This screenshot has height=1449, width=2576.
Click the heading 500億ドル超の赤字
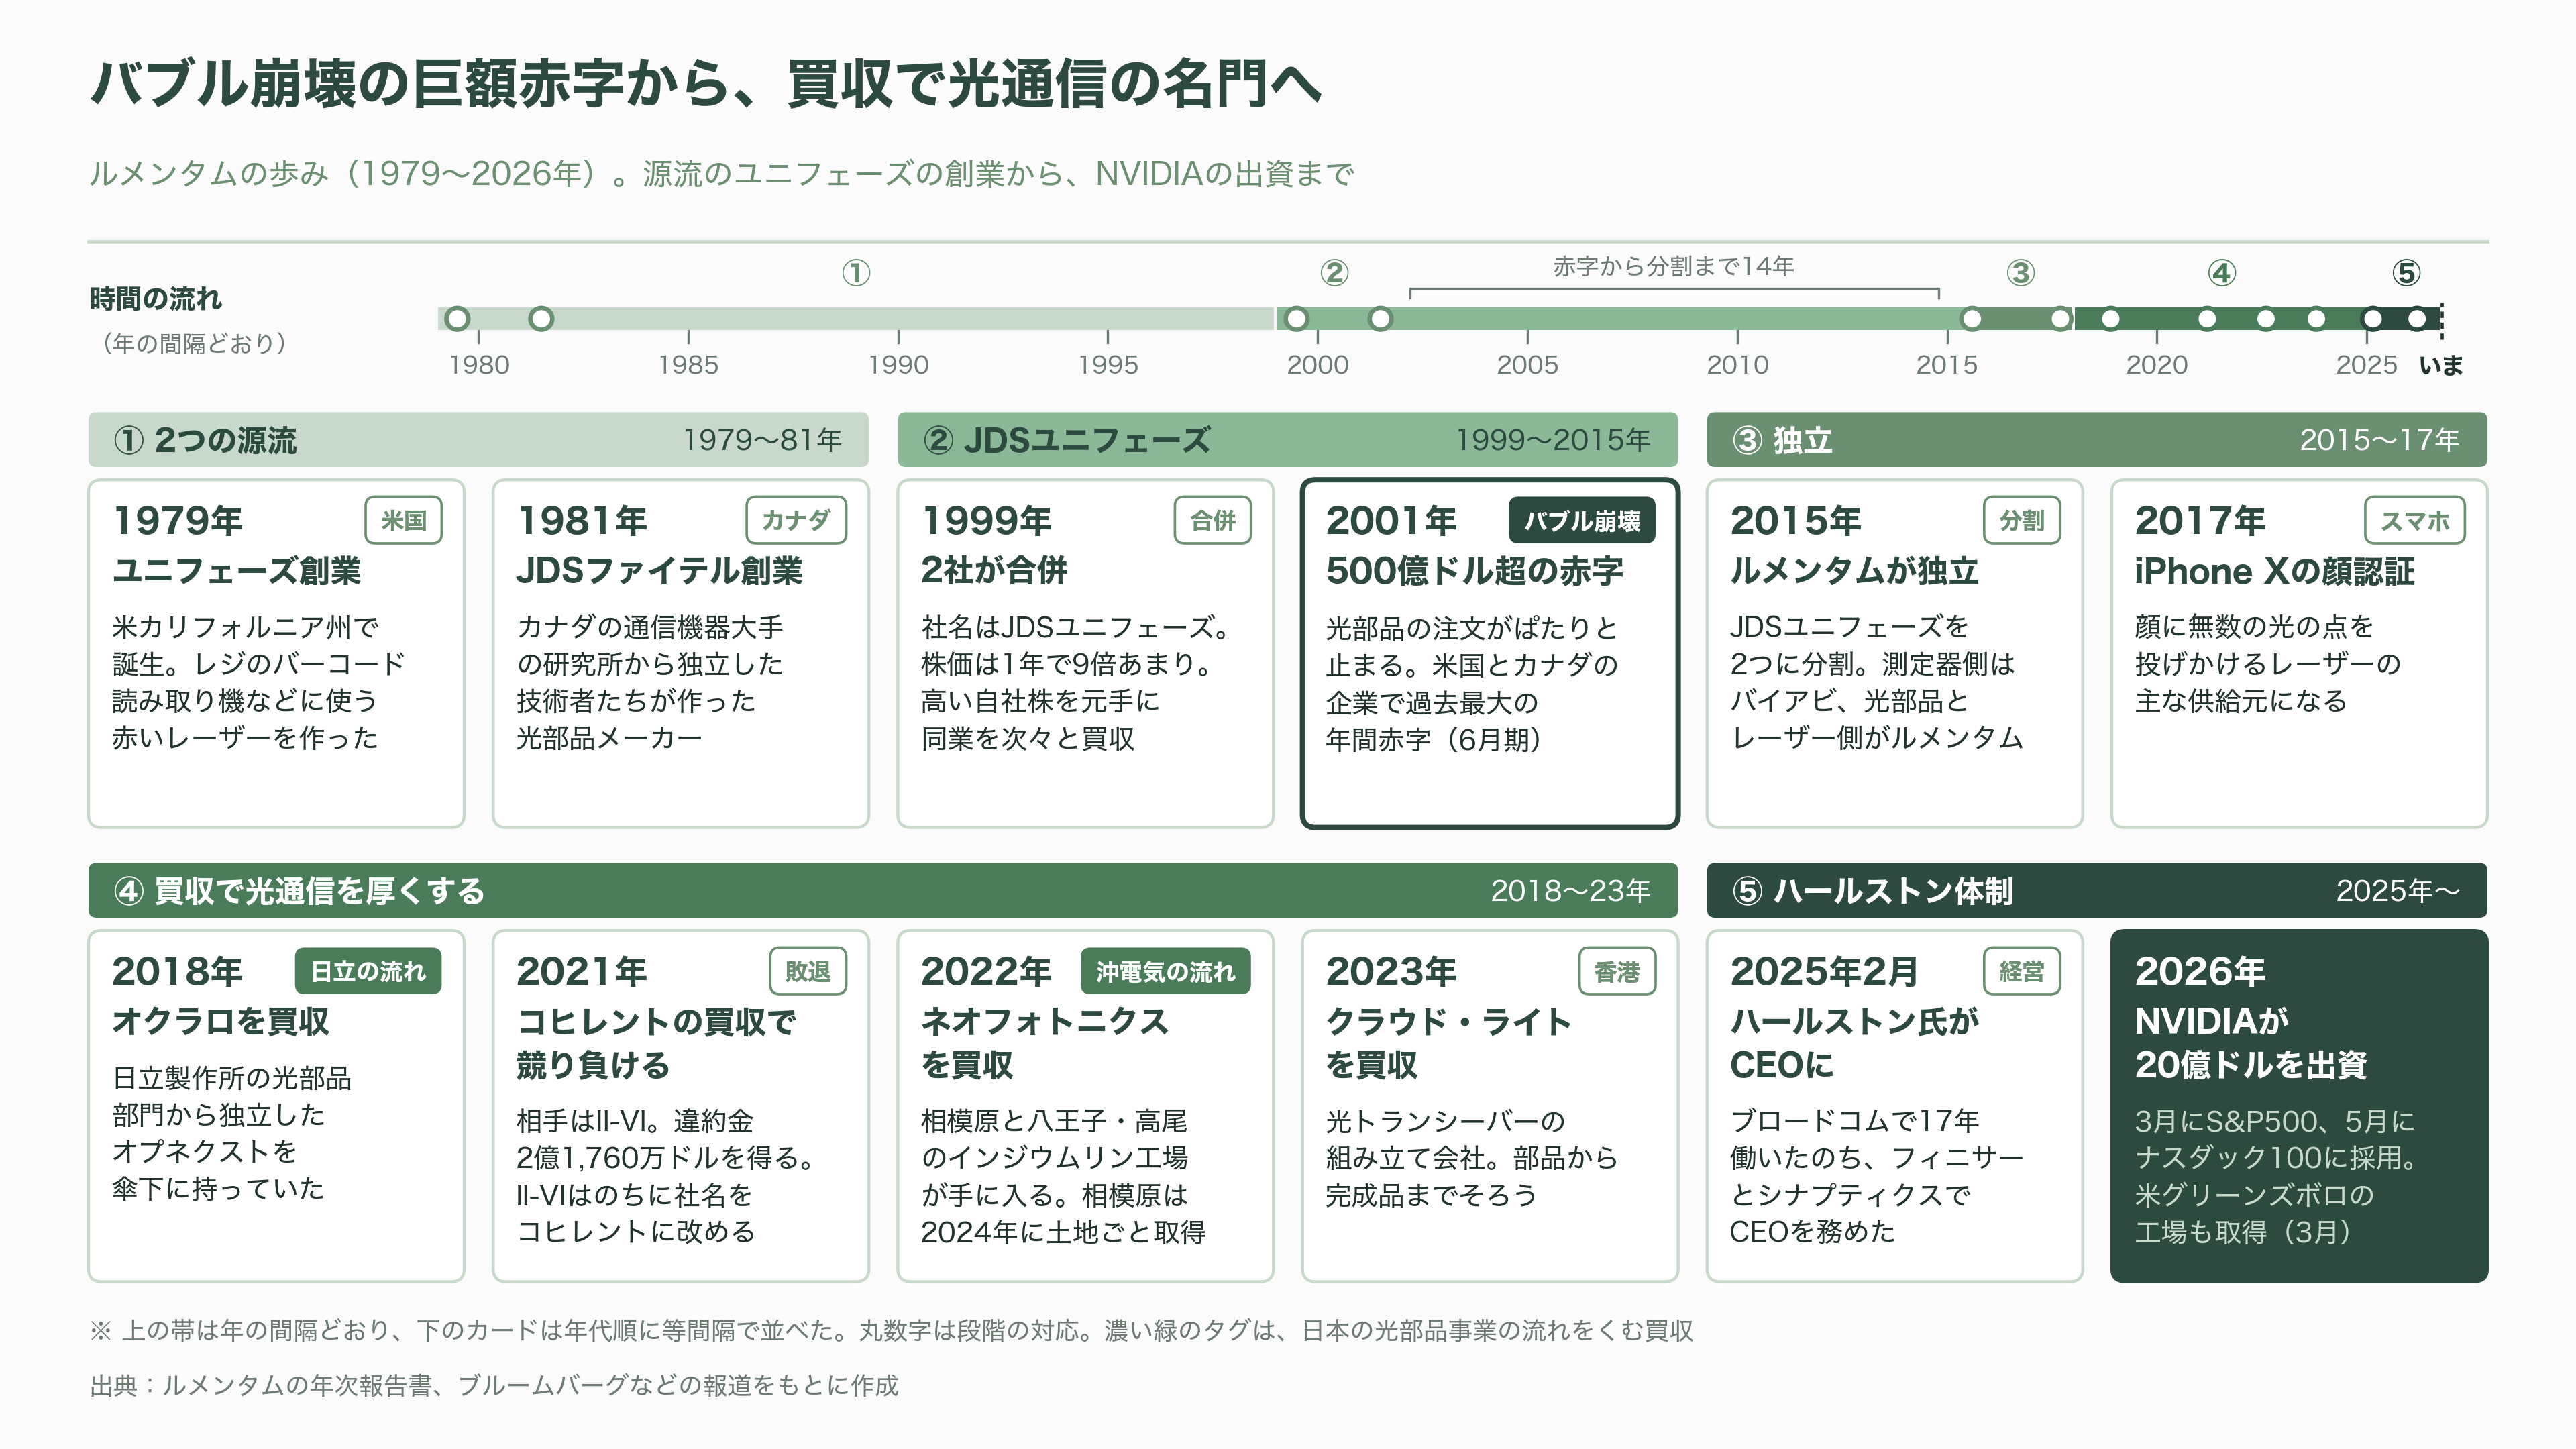tap(1474, 570)
